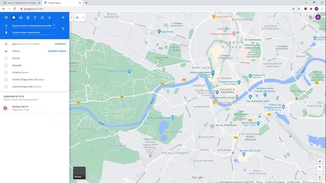The image size is (326, 183).
Task: Open the Ру language dropdown
Action: (x=79, y=18)
